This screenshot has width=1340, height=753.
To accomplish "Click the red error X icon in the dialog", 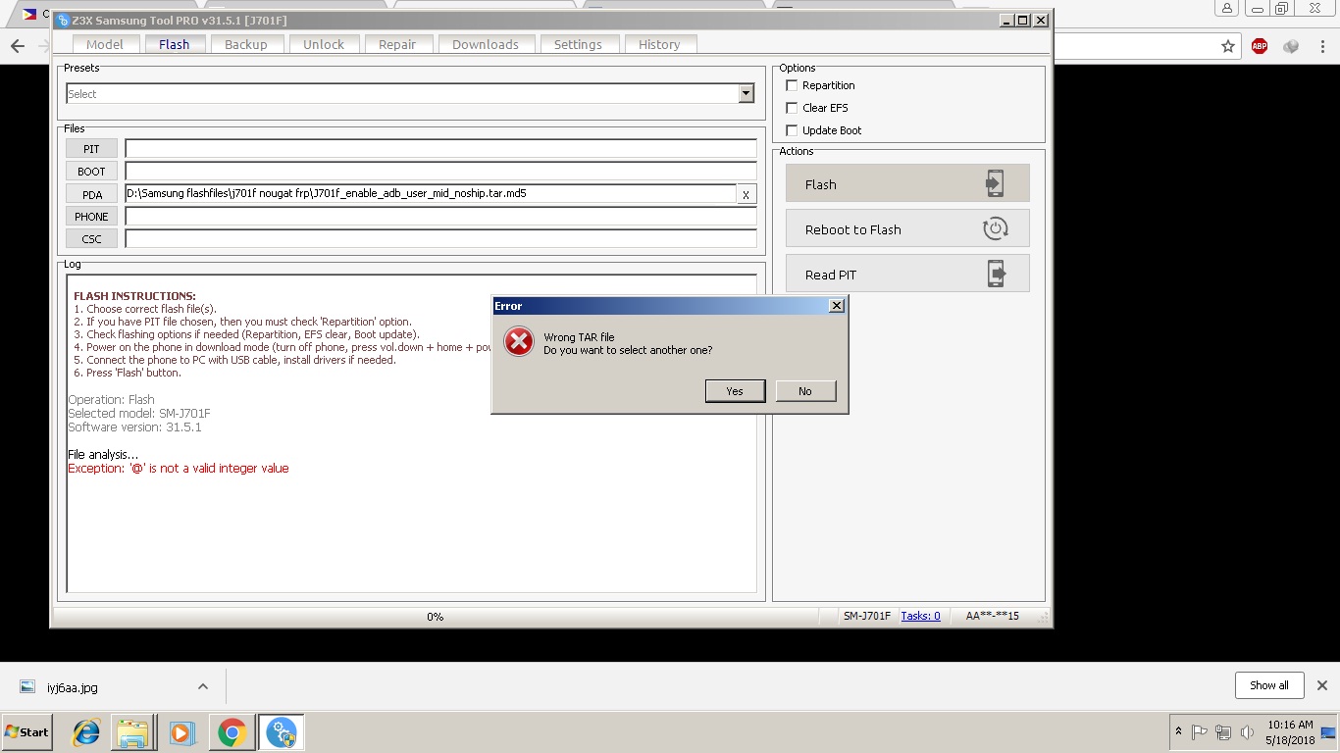I will (x=518, y=342).
